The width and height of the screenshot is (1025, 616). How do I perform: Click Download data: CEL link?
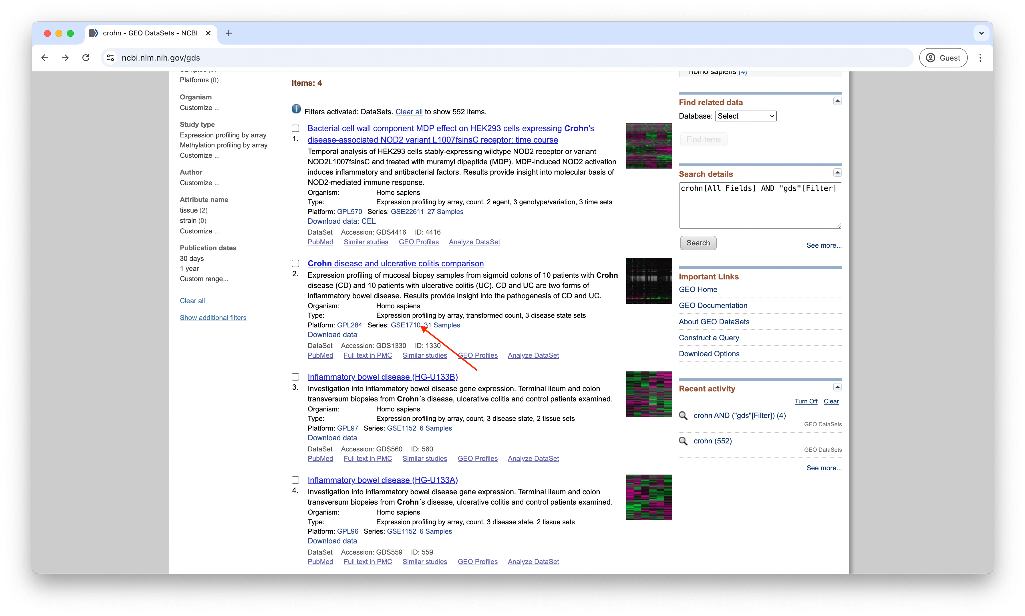pyautogui.click(x=341, y=221)
